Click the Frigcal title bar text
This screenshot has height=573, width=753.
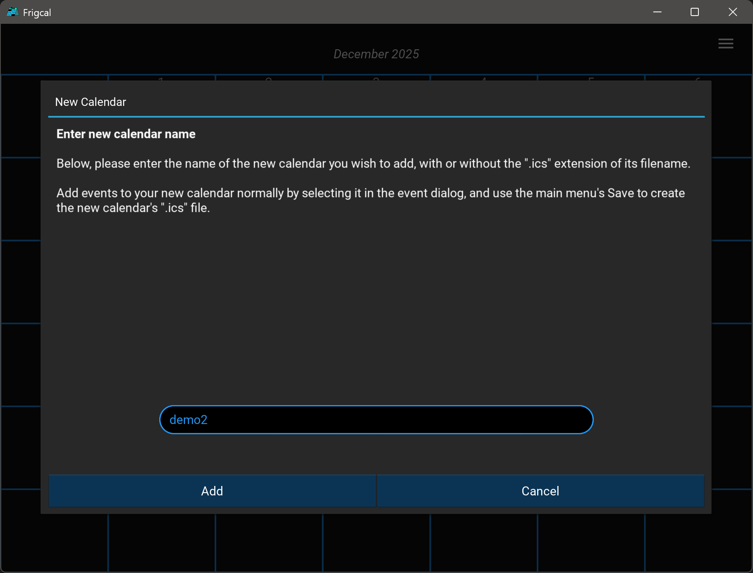37,13
